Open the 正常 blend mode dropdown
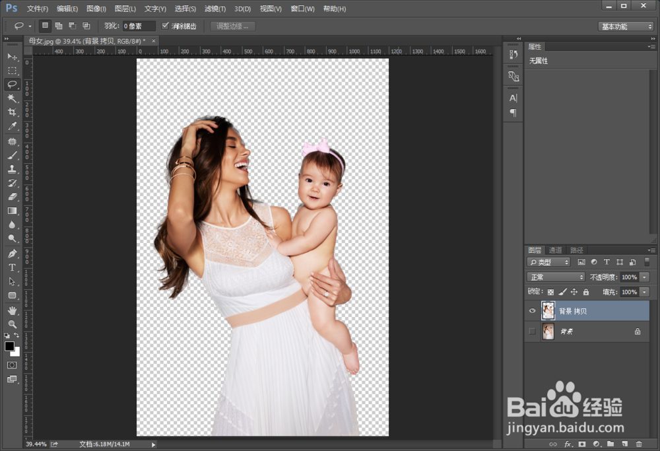Viewport: 660px width, 451px height. tap(556, 277)
